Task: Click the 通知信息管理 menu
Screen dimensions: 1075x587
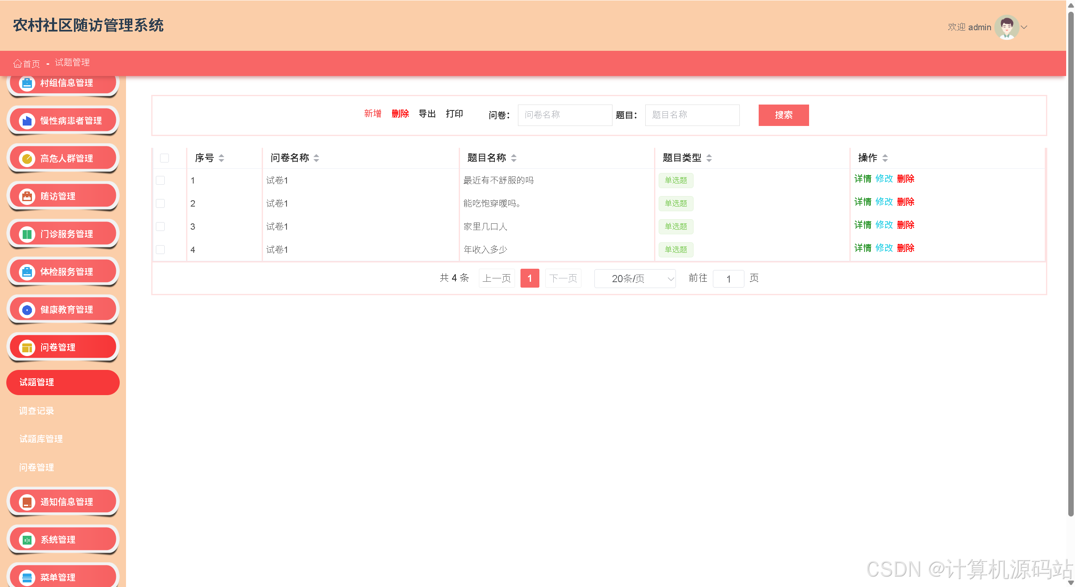Action: pyautogui.click(x=63, y=502)
